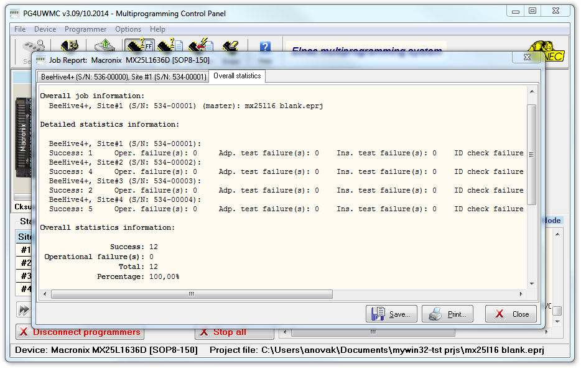Click the 'BeeHive4+, Site#3 (S/N: 534-00003):' line
581x369 pixels.
[x=125, y=181]
